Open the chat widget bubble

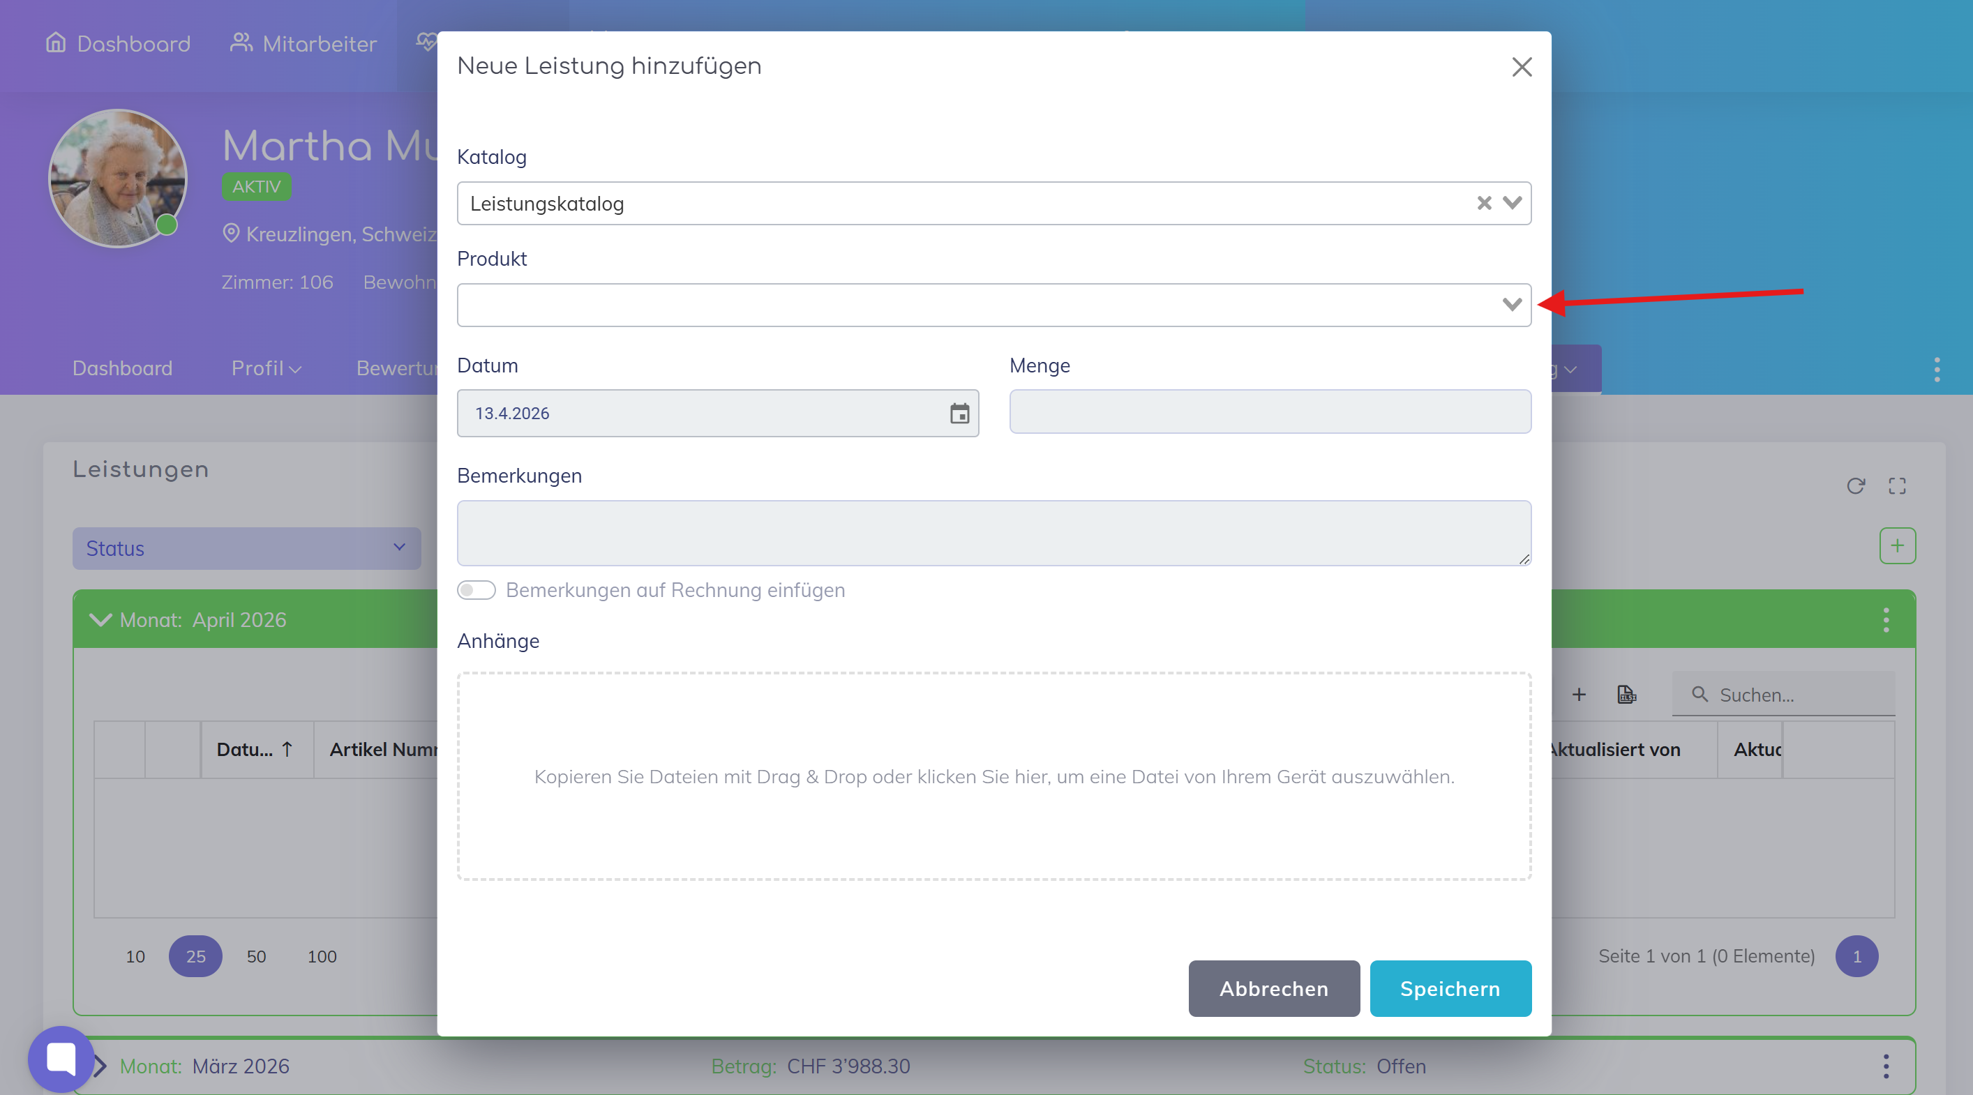pyautogui.click(x=61, y=1059)
